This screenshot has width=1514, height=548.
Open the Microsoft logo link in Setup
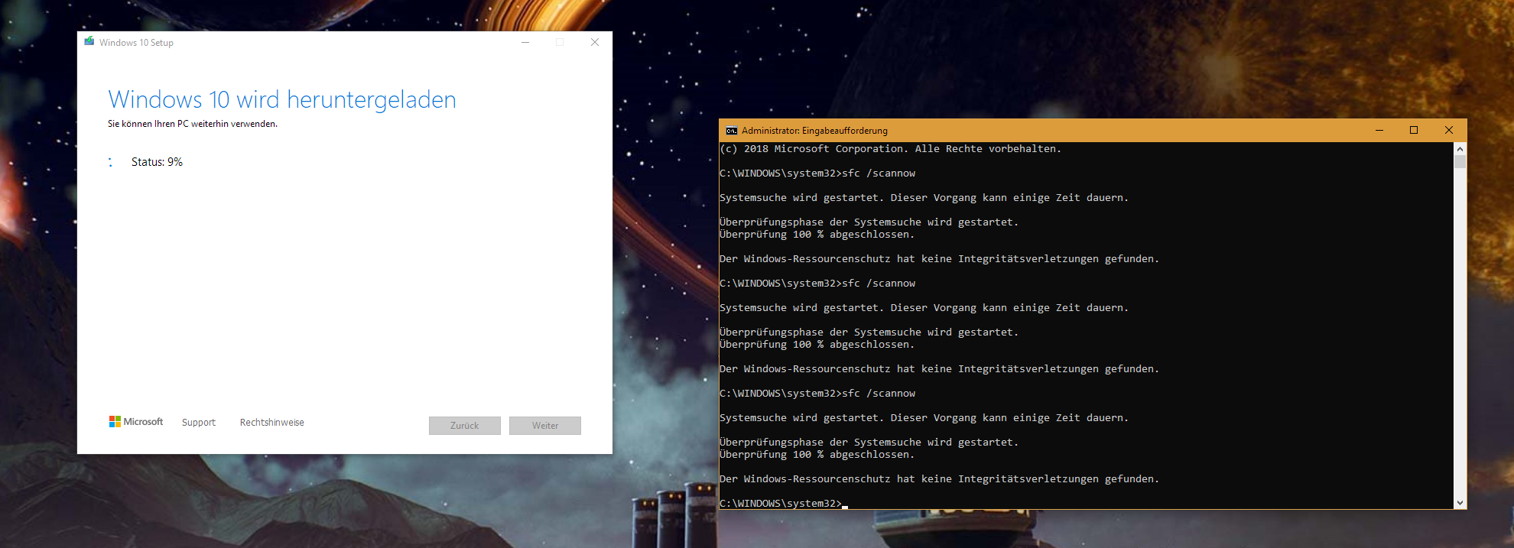point(136,422)
